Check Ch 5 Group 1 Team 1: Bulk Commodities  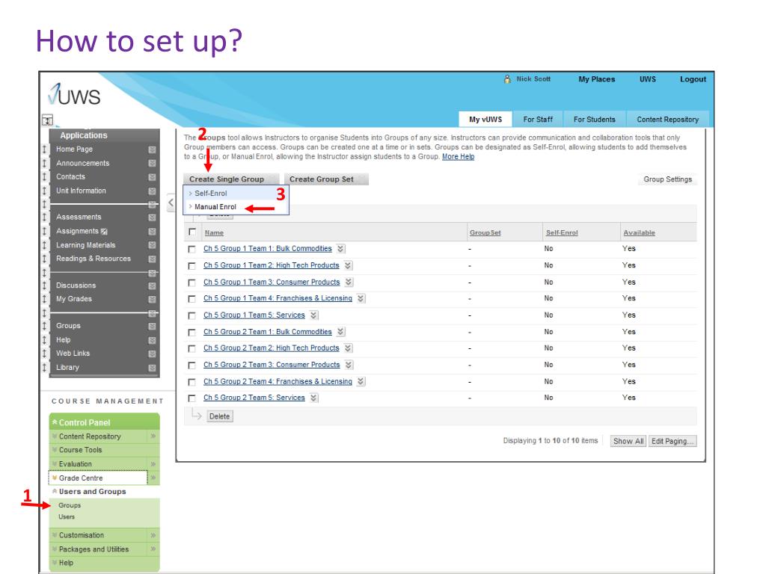[192, 250]
